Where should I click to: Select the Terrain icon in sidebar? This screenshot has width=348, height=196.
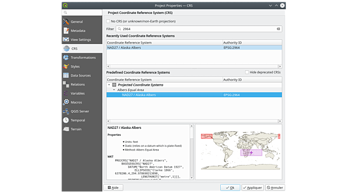point(66,129)
